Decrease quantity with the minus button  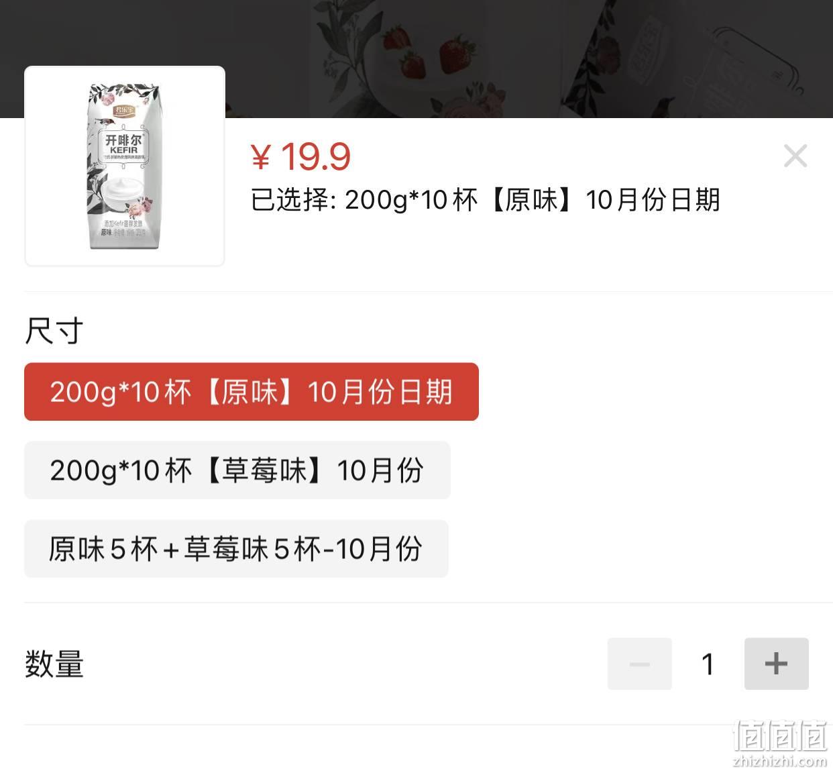(x=639, y=664)
